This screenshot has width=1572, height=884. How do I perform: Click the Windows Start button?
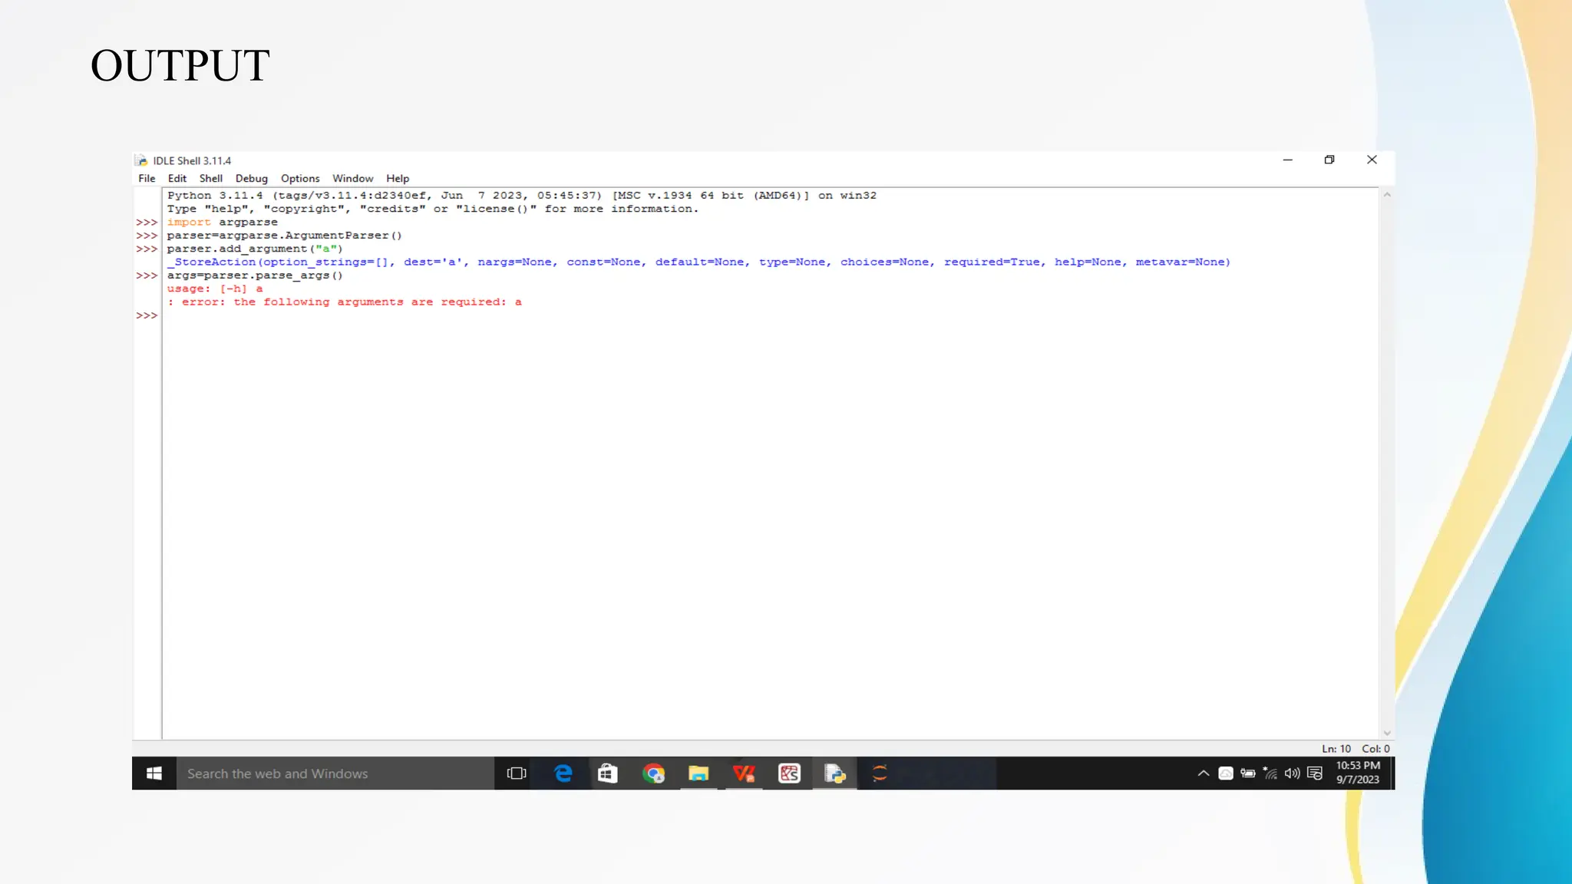tap(154, 773)
